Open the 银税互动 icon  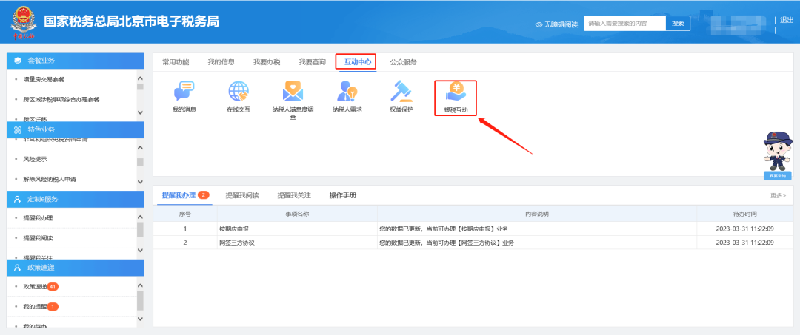pyautogui.click(x=456, y=91)
